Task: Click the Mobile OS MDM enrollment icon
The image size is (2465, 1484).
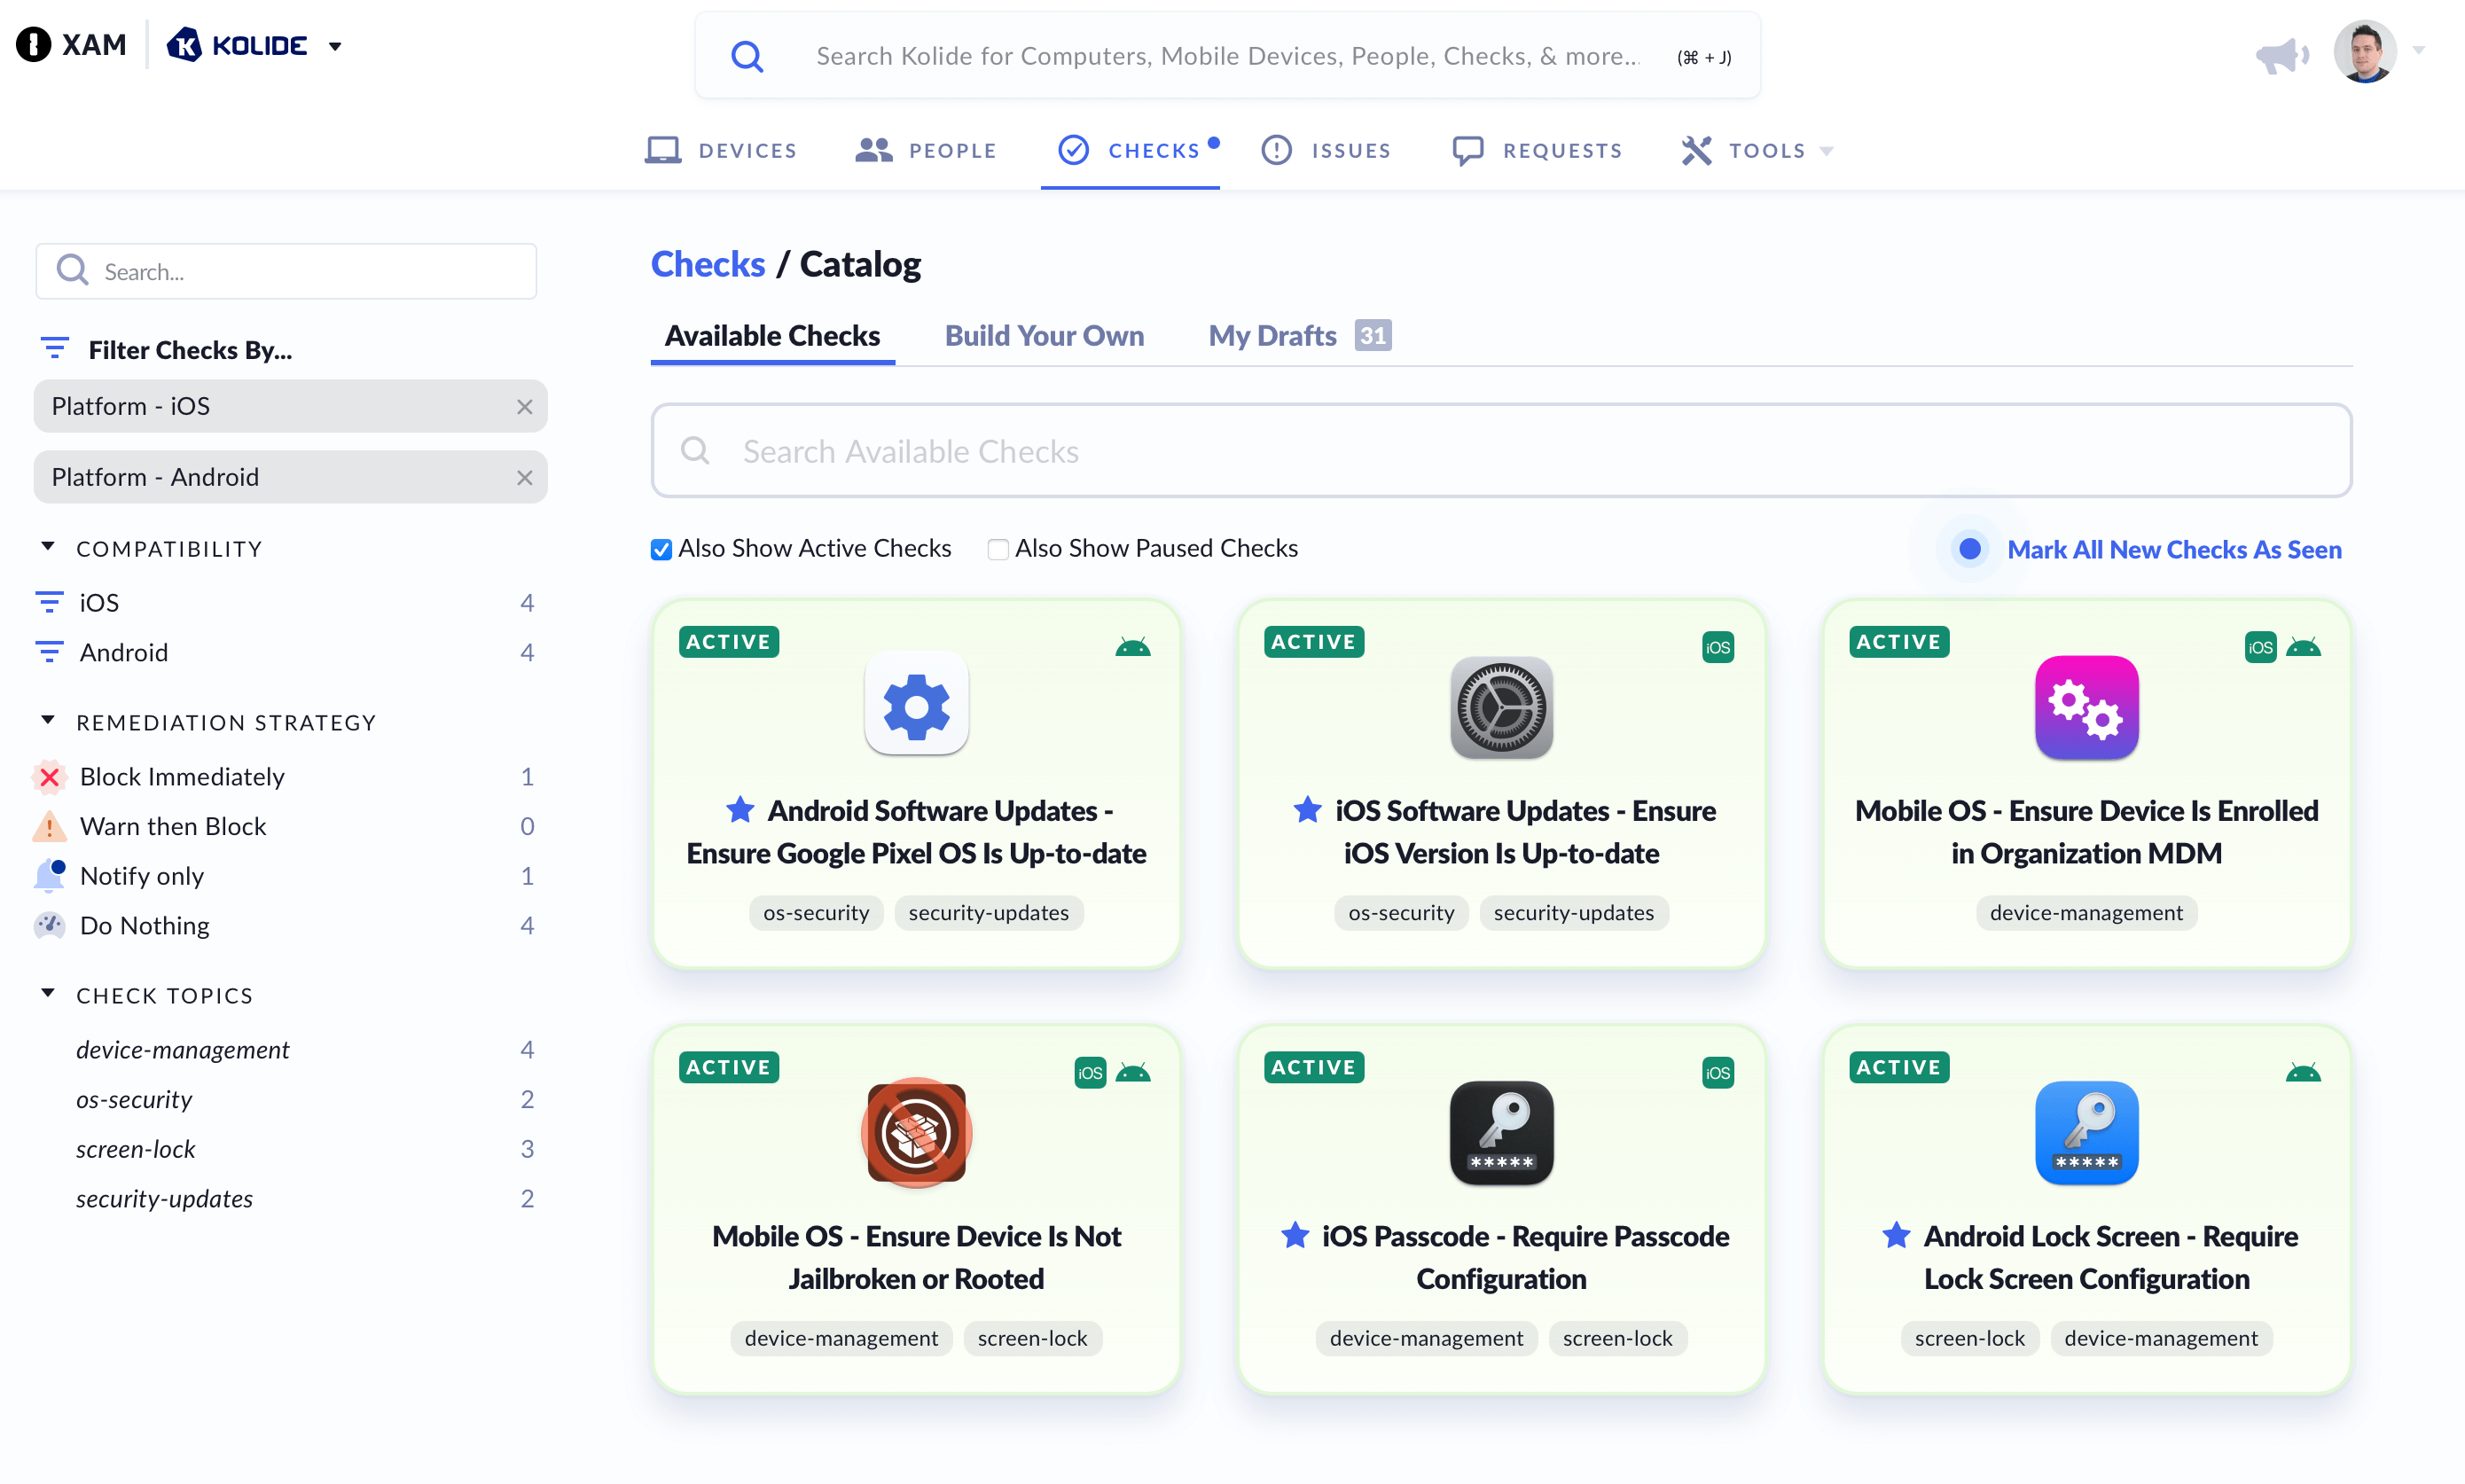Action: click(2085, 707)
